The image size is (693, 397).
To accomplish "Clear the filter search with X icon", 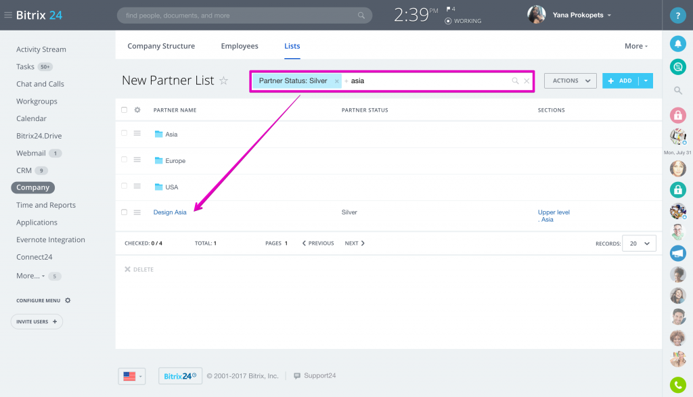I will pos(527,80).
